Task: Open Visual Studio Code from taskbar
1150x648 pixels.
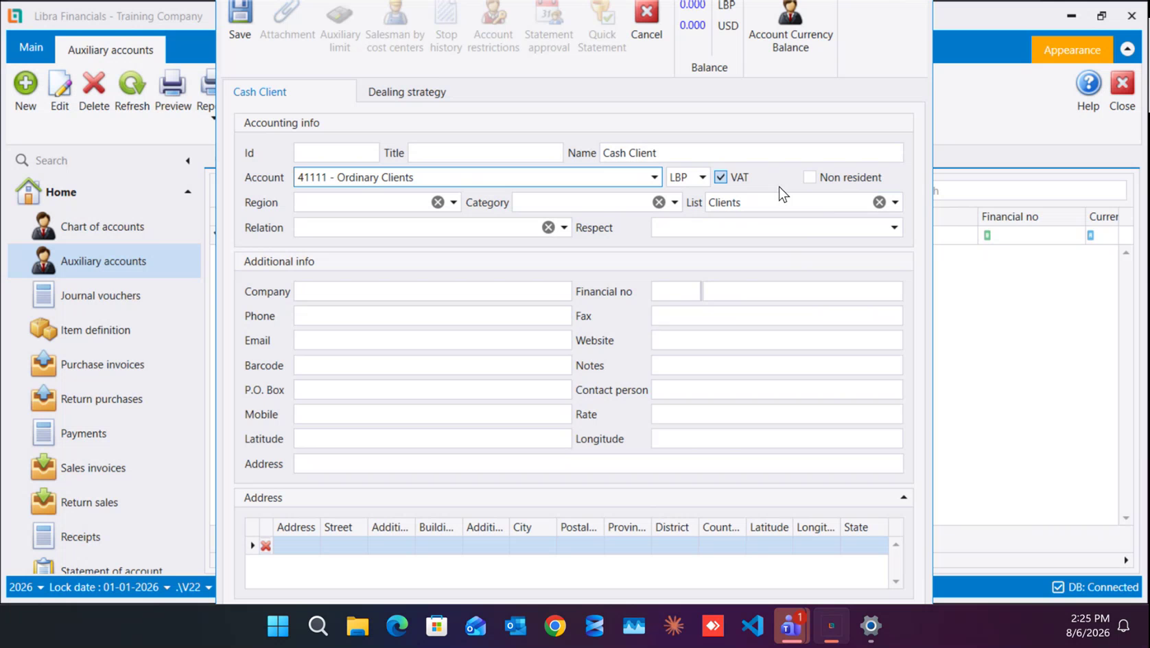Action: [752, 625]
